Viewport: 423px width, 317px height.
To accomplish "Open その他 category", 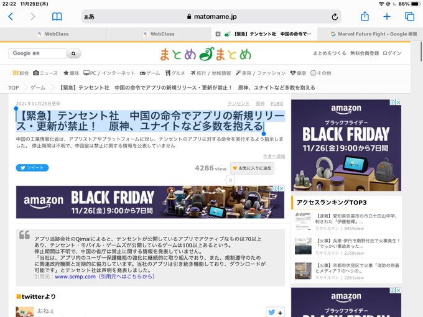I will coord(320,73).
